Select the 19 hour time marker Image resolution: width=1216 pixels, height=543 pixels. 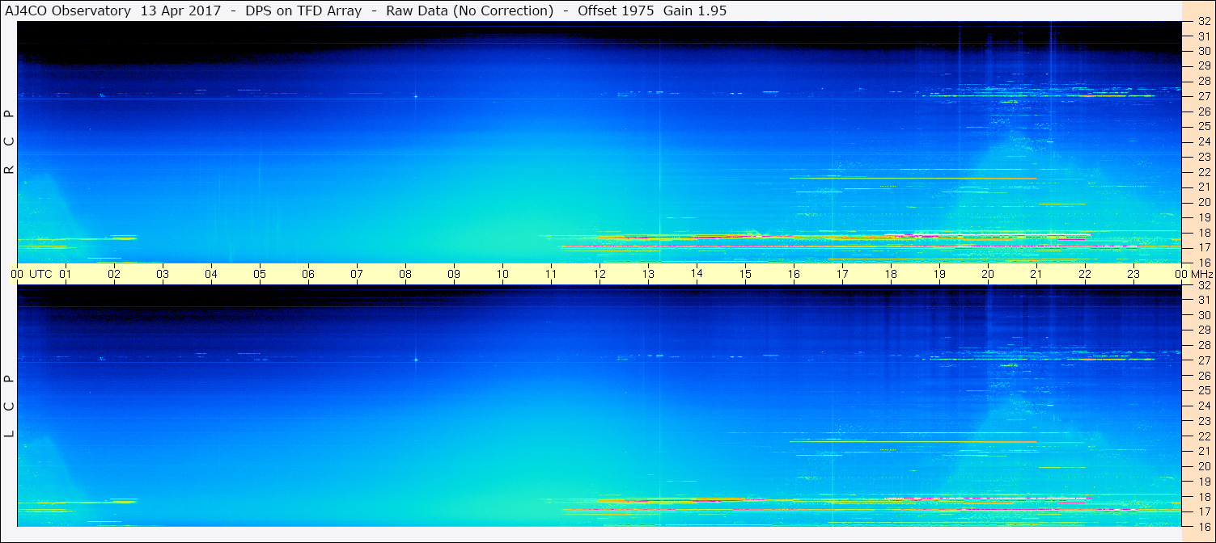[x=939, y=274]
